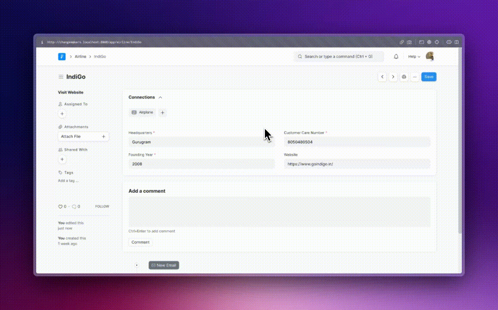Copy link icon in browser toolbar
The width and height of the screenshot is (498, 310).
(x=402, y=42)
